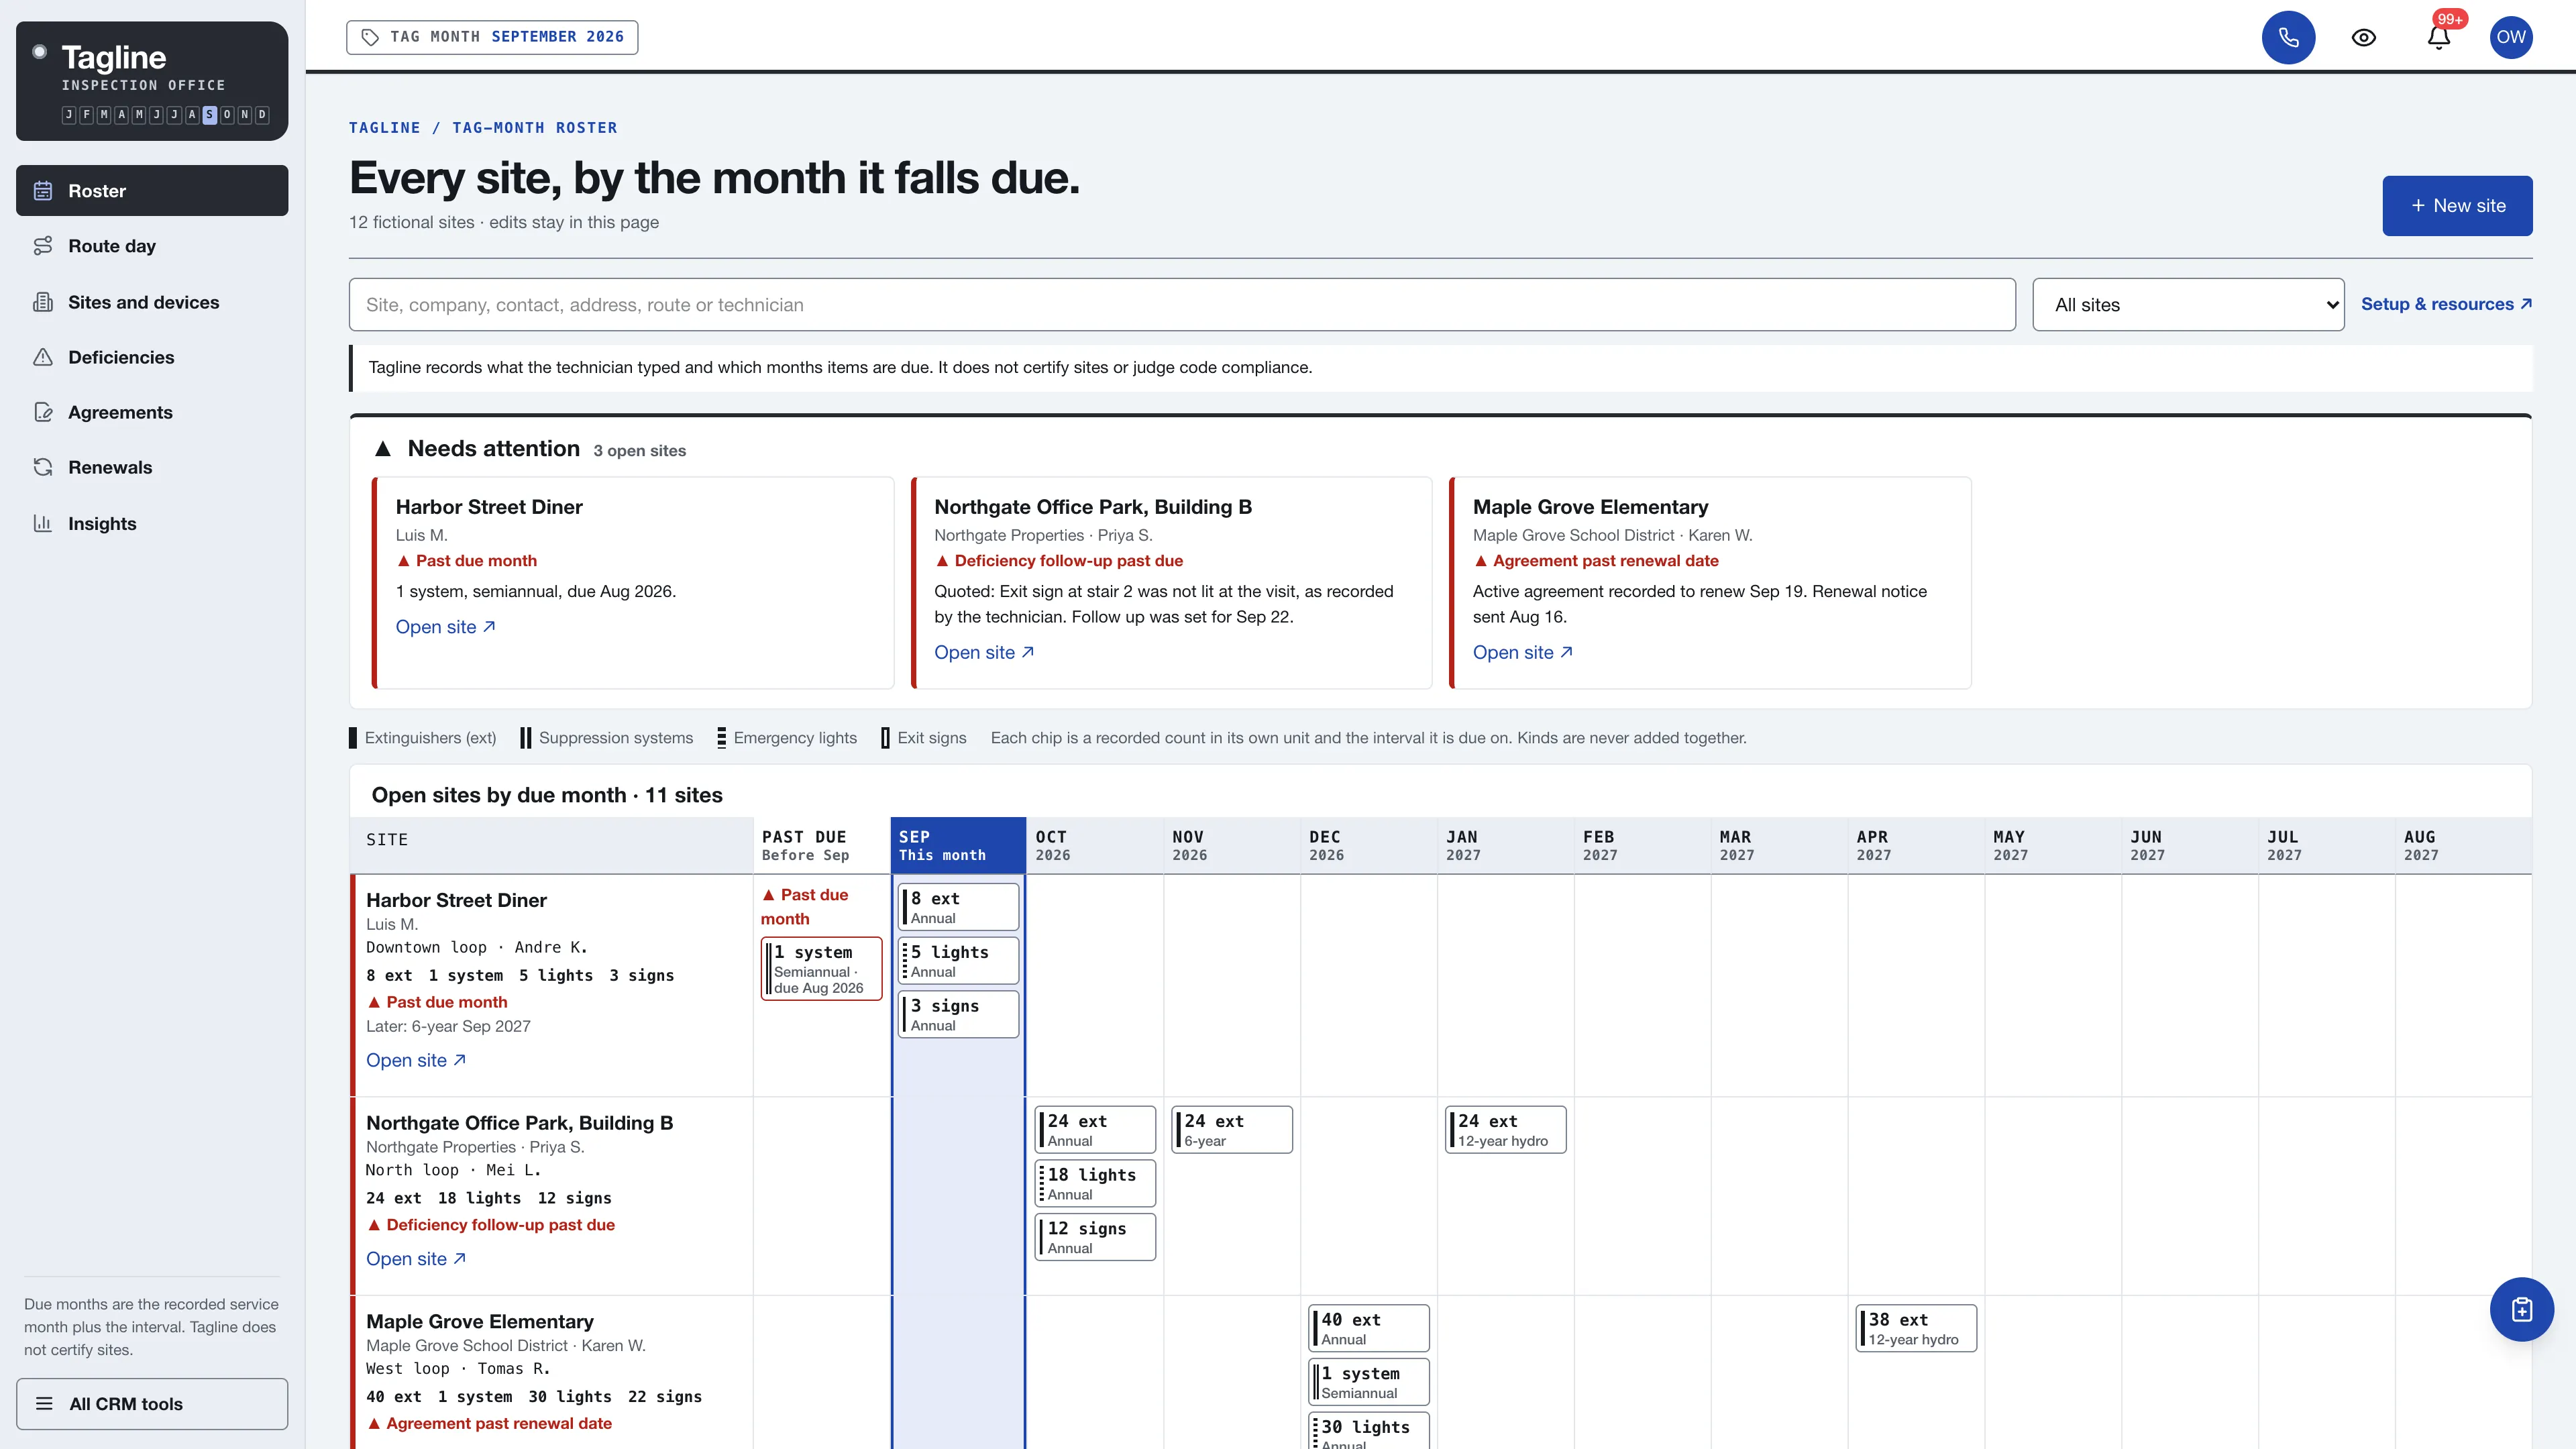Click Northgate 24 ext 6-year chip
This screenshot has width=2576, height=1449.
click(1232, 1130)
